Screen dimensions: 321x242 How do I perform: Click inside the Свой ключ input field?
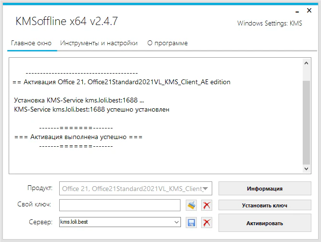click(x=119, y=205)
